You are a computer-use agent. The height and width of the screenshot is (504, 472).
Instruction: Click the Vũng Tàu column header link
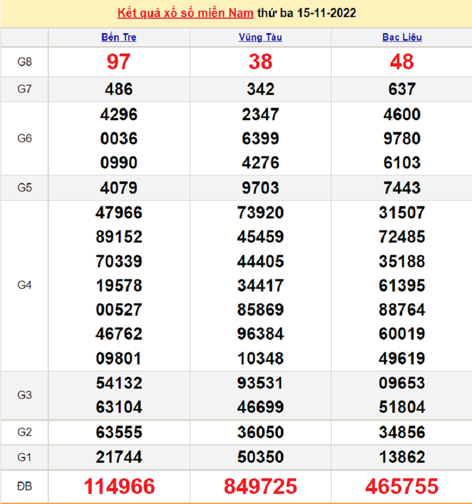click(x=260, y=37)
